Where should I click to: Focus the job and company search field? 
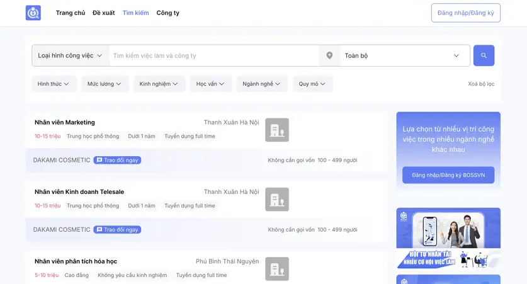tap(214, 55)
